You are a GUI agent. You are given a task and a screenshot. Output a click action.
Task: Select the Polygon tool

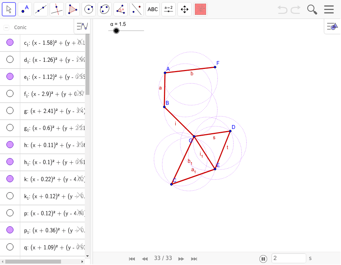pyautogui.click(x=72, y=9)
